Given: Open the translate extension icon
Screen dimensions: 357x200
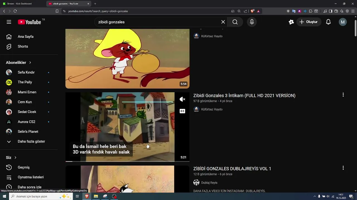Looking at the screenshot, I should click(x=294, y=11).
